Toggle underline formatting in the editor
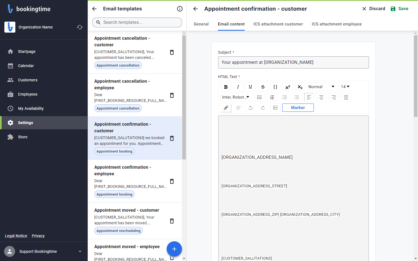 [x=250, y=87]
